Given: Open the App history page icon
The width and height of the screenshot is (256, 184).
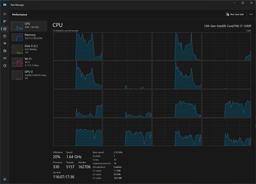Looking at the screenshot, I should (x=5, y=36).
